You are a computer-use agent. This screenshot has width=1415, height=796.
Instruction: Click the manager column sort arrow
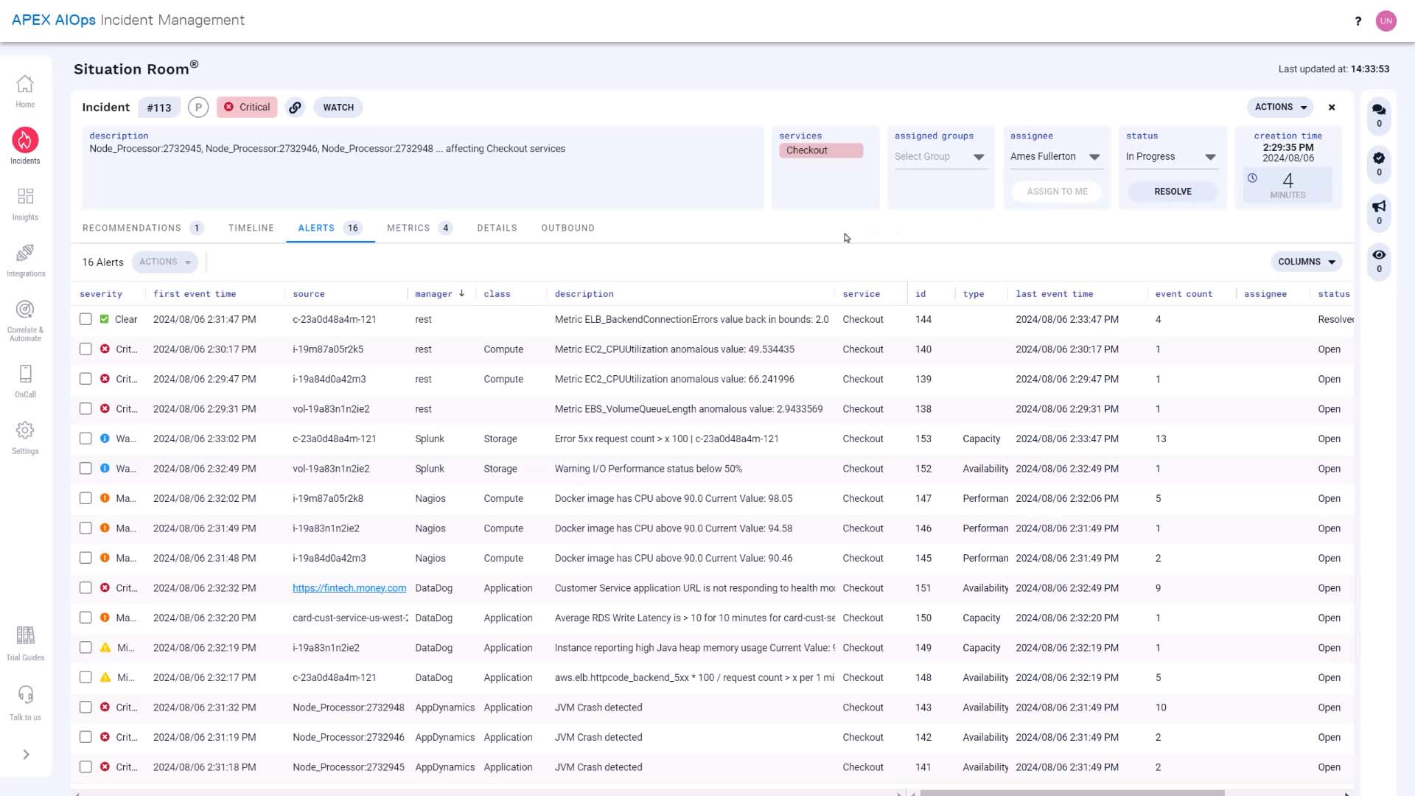click(462, 293)
